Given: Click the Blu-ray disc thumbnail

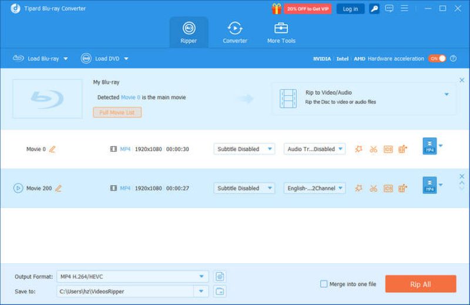Looking at the screenshot, I should (x=48, y=98).
